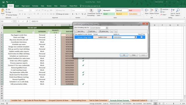Open Format as Table in the ribbon
Viewport: 186px width, 105px height.
point(99,13)
